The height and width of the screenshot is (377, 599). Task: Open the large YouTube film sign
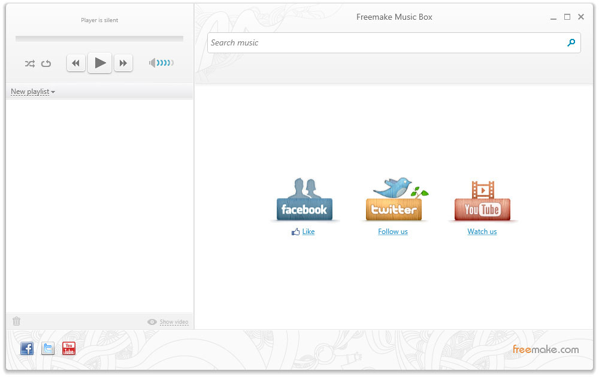[x=482, y=201]
